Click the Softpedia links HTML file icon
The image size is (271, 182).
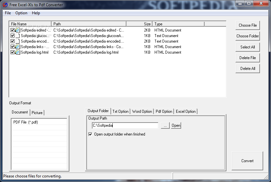click(x=18, y=47)
